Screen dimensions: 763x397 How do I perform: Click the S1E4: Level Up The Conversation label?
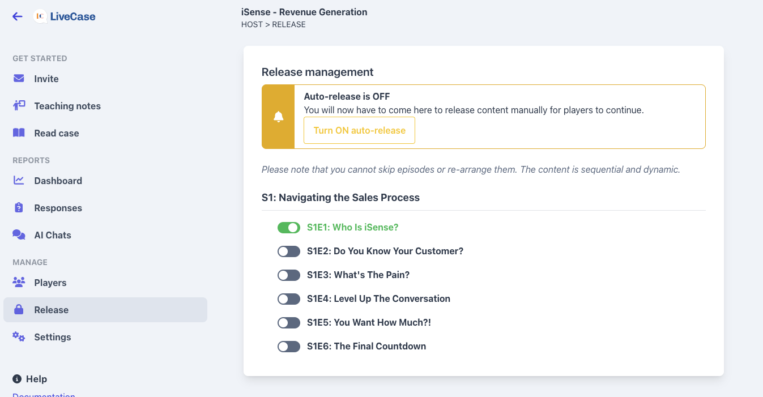point(378,298)
